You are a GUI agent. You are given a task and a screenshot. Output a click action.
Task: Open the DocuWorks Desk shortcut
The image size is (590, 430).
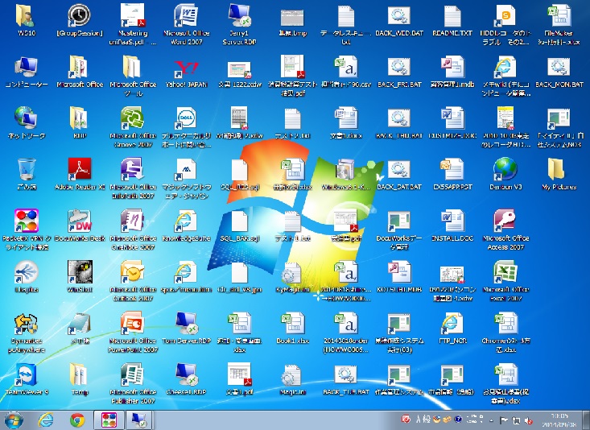(x=80, y=221)
